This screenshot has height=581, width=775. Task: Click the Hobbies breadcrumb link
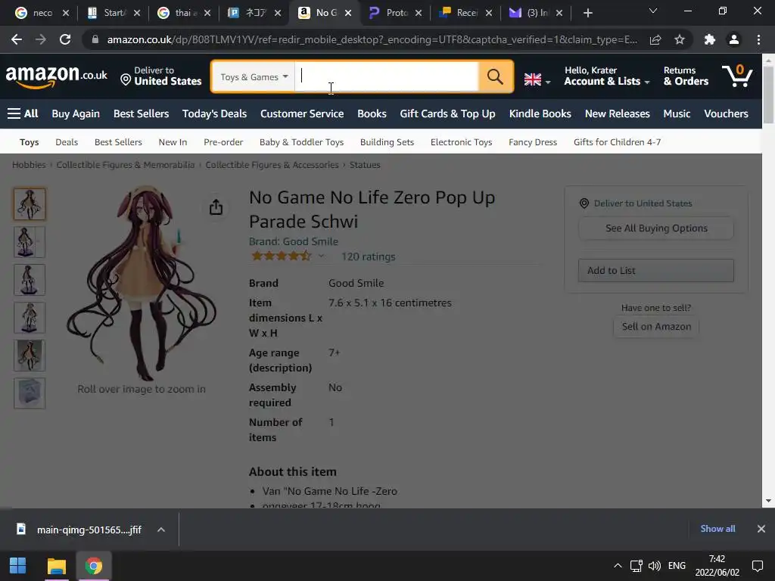[29, 165]
